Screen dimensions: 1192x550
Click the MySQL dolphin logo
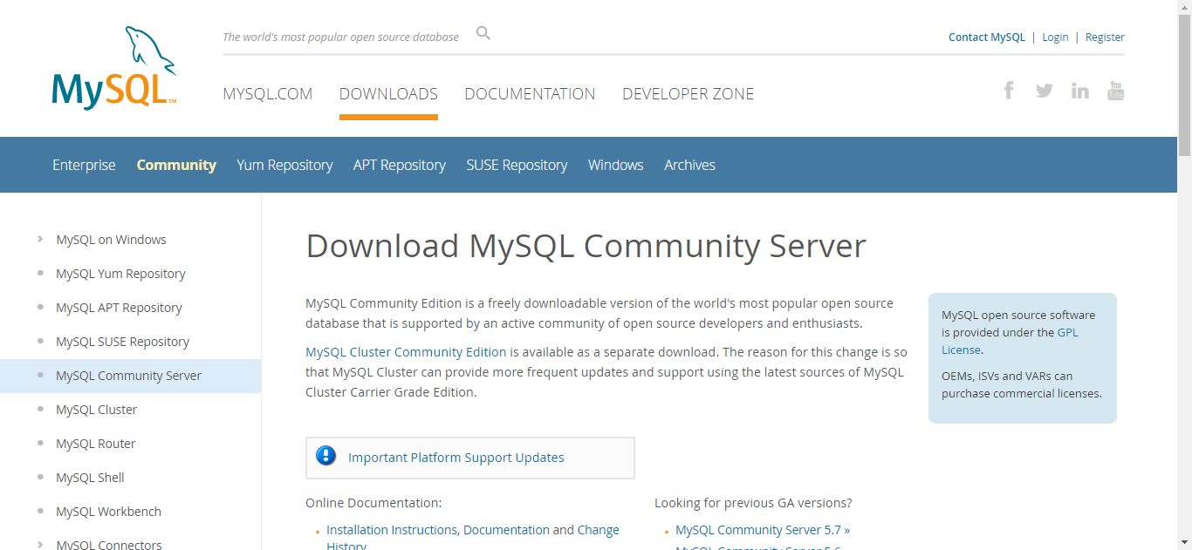coord(114,68)
